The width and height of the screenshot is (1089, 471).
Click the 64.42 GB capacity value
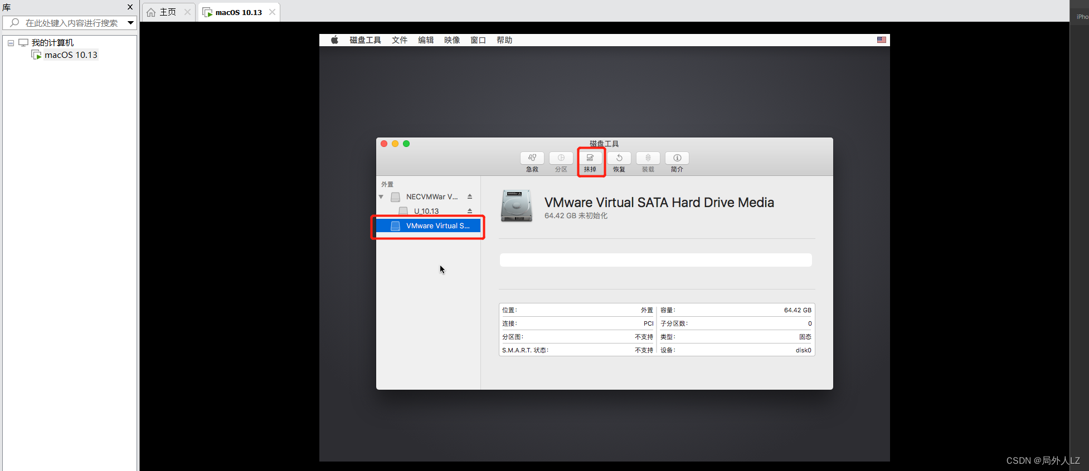coord(798,310)
